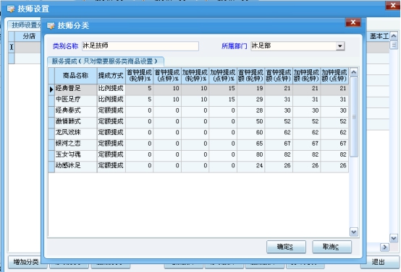401x272 pixels.
Task: Click the 首钟提成额(轮钟) column header
Action: 251,76
